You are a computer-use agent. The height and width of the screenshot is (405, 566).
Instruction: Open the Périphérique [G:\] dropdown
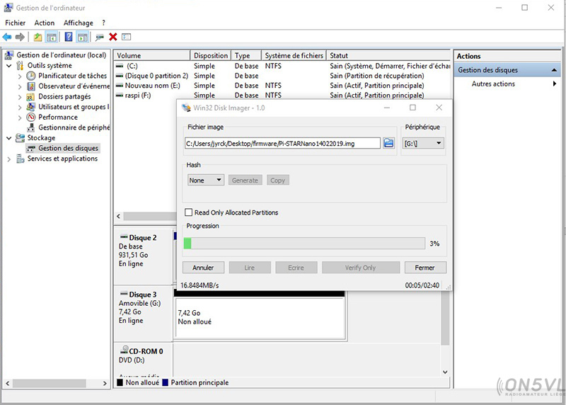pyautogui.click(x=423, y=144)
